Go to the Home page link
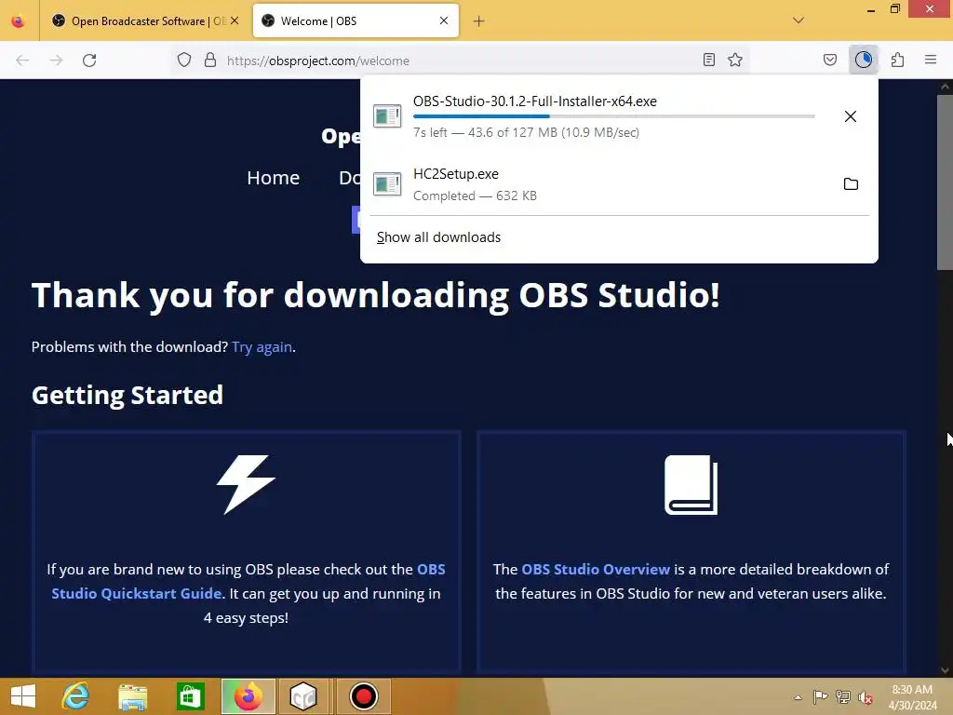This screenshot has width=953, height=715. (x=274, y=178)
